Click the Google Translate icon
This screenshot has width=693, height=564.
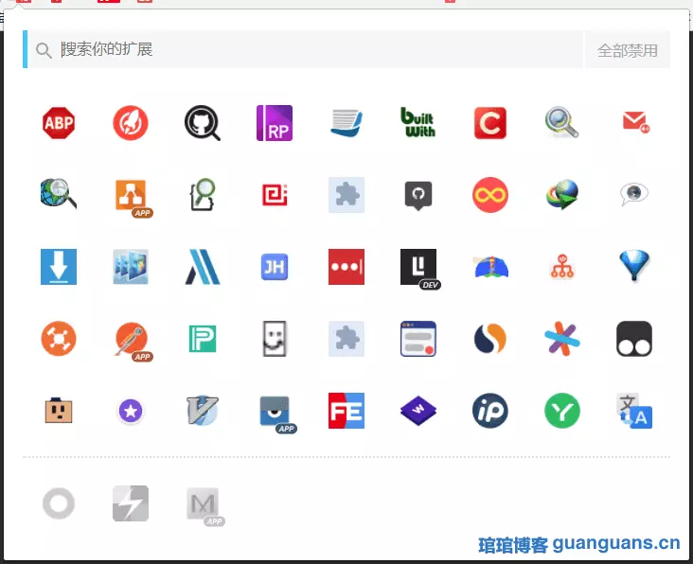coord(634,411)
